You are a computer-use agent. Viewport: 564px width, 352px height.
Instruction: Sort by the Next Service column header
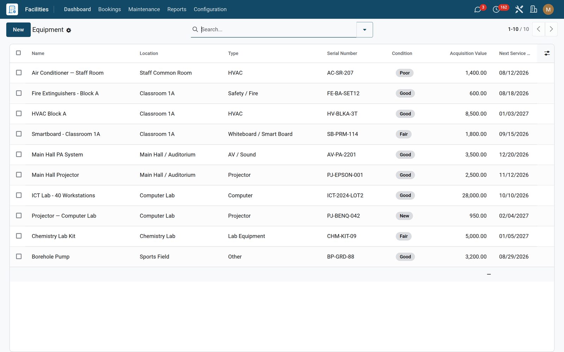click(x=514, y=54)
